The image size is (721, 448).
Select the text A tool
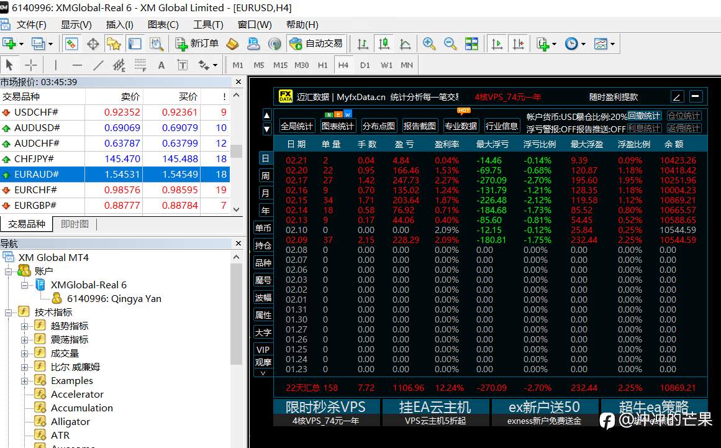(x=161, y=65)
